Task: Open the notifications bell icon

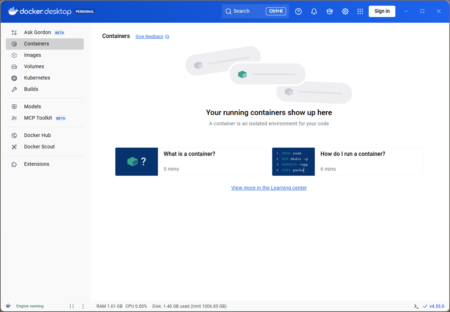Action: [314, 11]
